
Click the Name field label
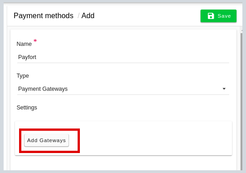pyautogui.click(x=24, y=44)
